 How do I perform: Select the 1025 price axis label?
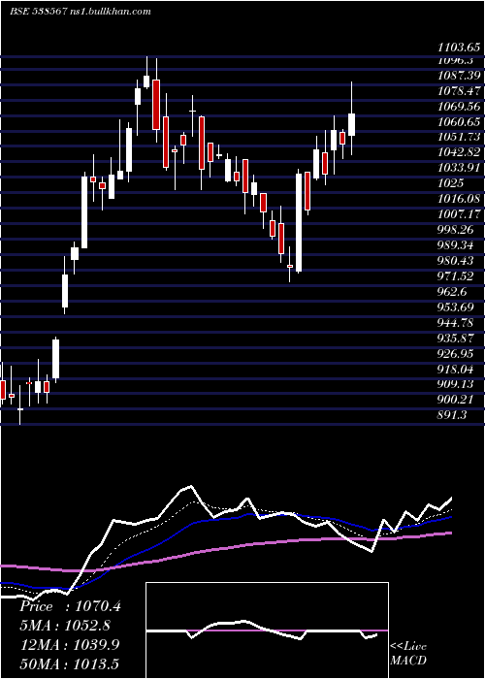click(x=451, y=182)
